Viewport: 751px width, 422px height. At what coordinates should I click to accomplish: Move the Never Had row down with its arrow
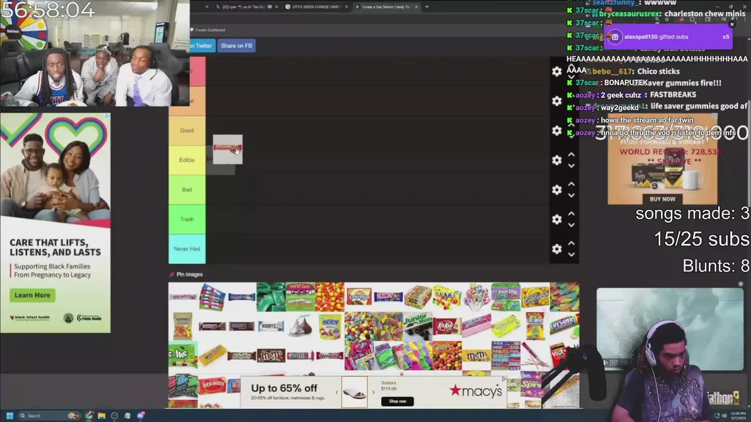pos(571,254)
